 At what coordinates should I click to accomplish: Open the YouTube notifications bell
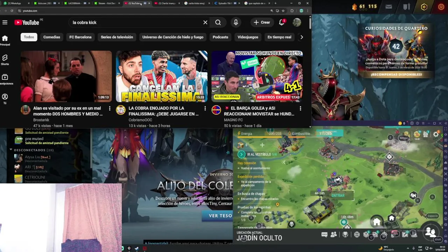point(282,22)
